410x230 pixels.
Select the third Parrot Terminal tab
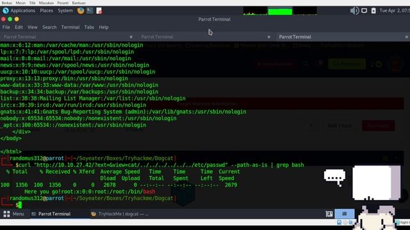click(343, 37)
